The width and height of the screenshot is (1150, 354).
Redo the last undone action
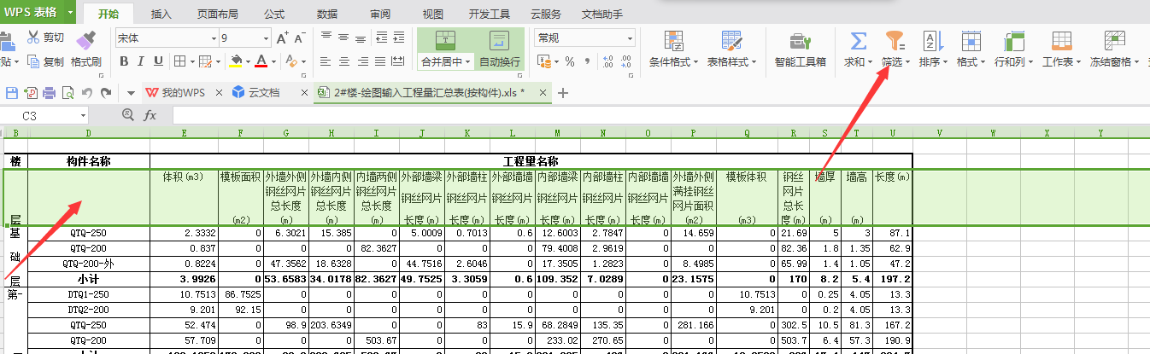coord(105,92)
